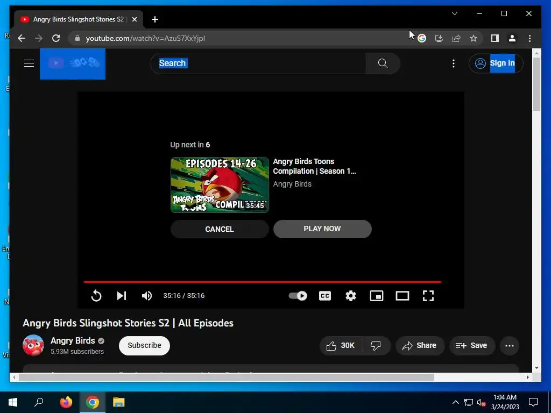Open a new browser tab
The image size is (551, 413).
tap(155, 19)
